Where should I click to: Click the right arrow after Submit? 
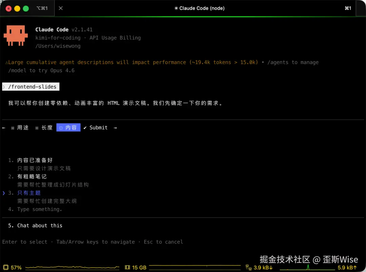coord(115,128)
